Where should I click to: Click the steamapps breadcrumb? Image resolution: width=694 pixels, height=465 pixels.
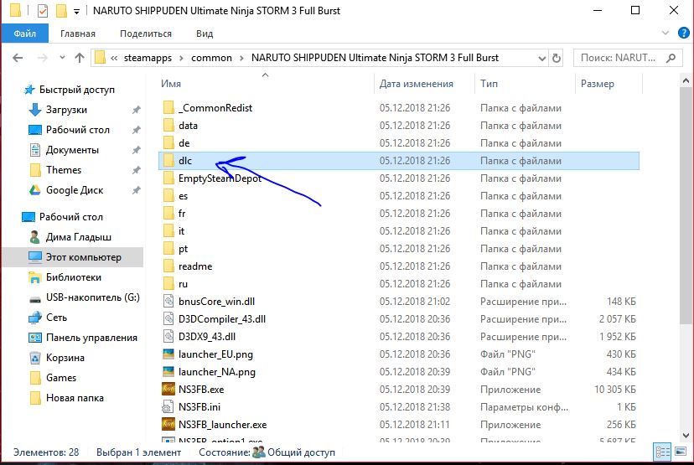(148, 58)
